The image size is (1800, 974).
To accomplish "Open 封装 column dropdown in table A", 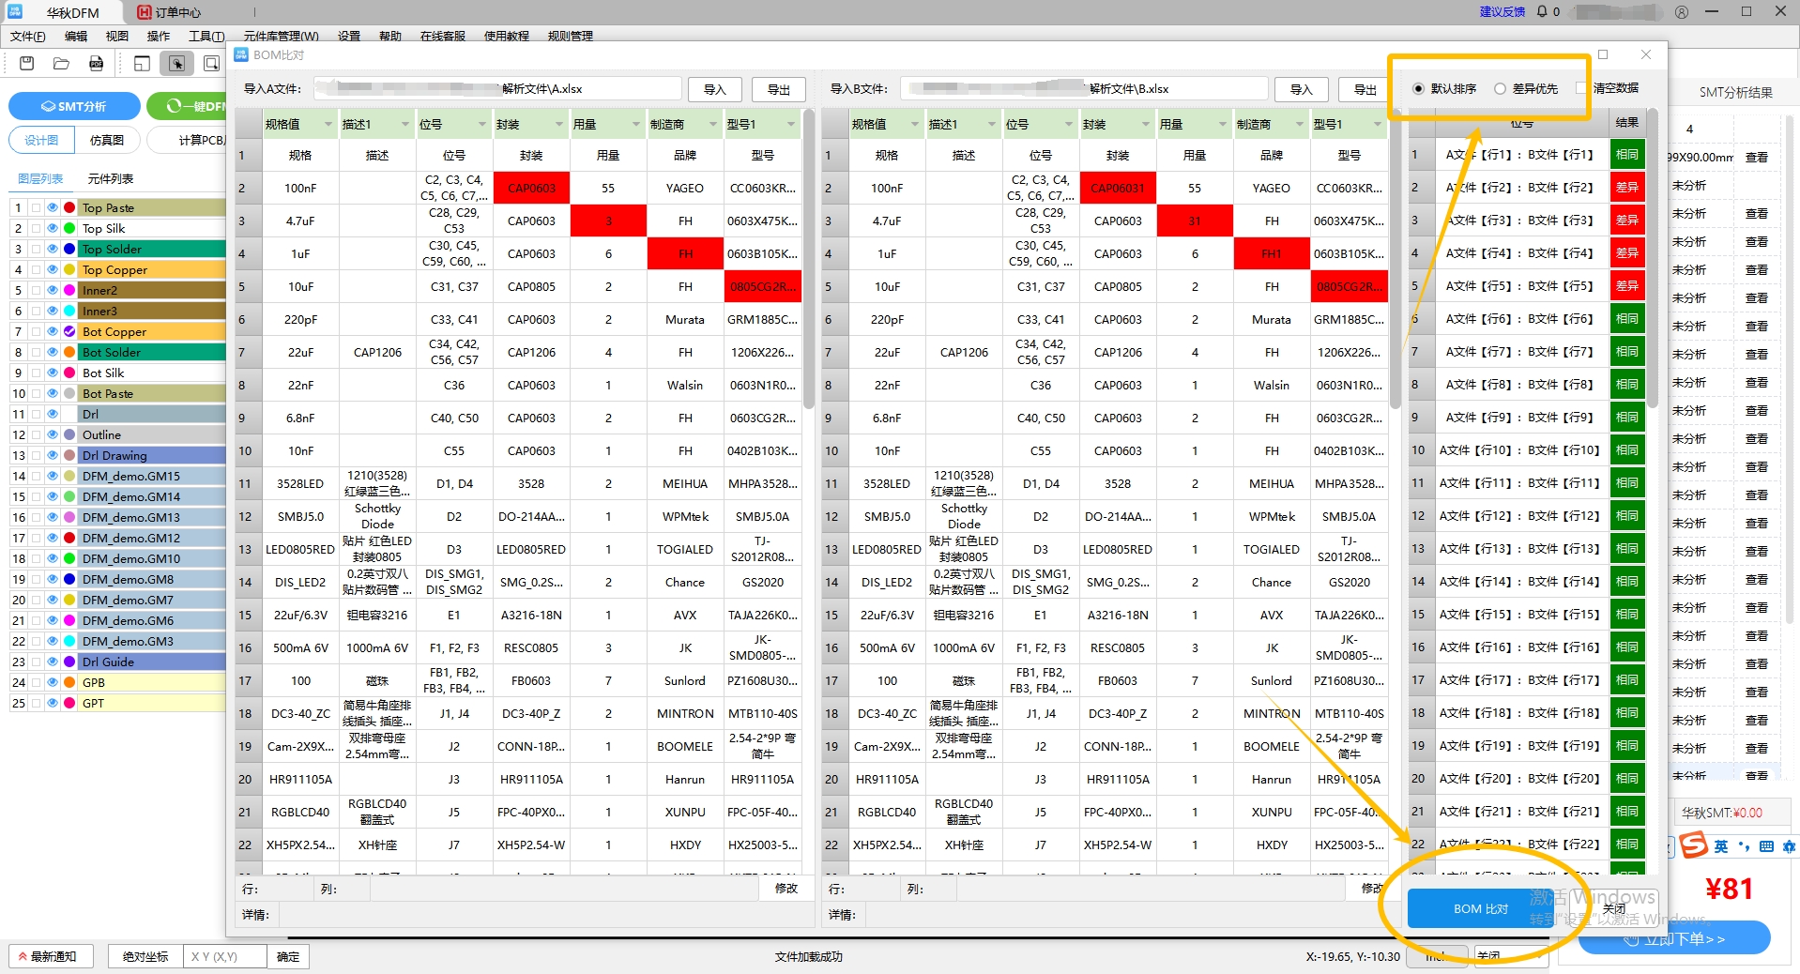I will 559,124.
